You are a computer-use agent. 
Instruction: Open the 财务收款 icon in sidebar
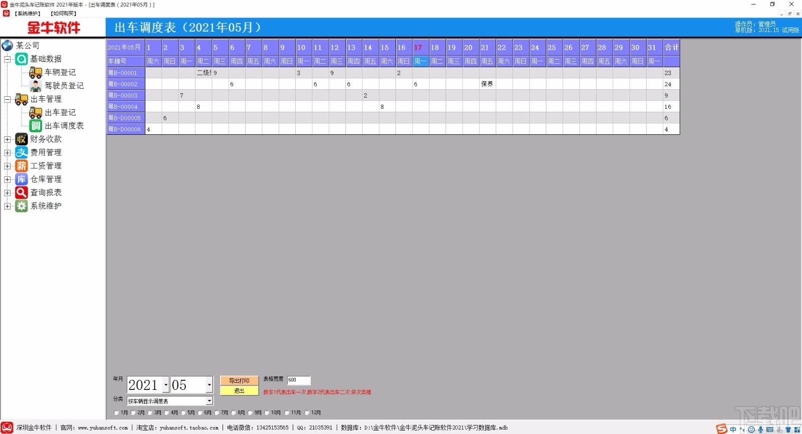click(22, 139)
